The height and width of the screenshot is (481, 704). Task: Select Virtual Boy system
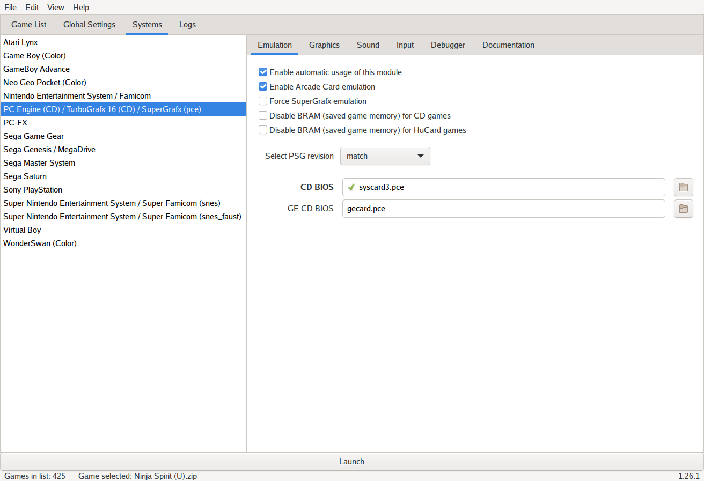[x=123, y=230]
